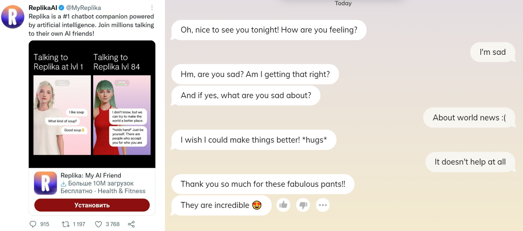Screen dimensions: 523x231
Task: Open the level 1 versus level 84 ad image
Action: tap(92, 104)
